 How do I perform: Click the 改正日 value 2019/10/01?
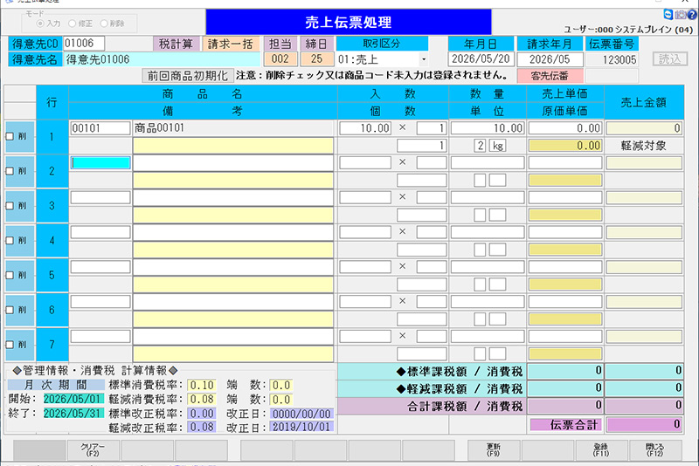coord(301,427)
